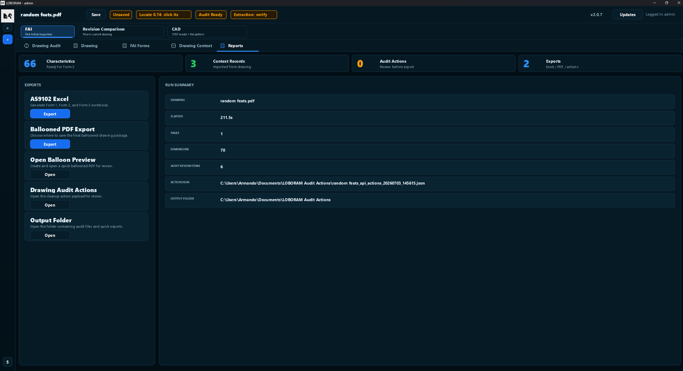Click the Logged in: admin text

point(660,14)
